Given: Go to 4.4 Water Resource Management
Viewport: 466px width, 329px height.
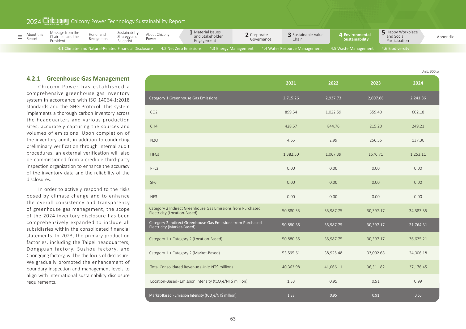Looking at the screenshot, I should (291, 49).
